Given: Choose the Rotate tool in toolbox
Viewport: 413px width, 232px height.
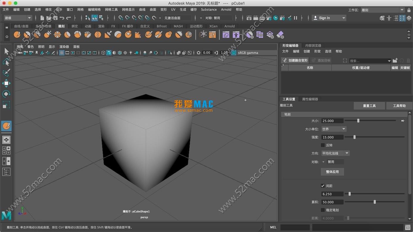Looking at the screenshot, I should [6, 94].
